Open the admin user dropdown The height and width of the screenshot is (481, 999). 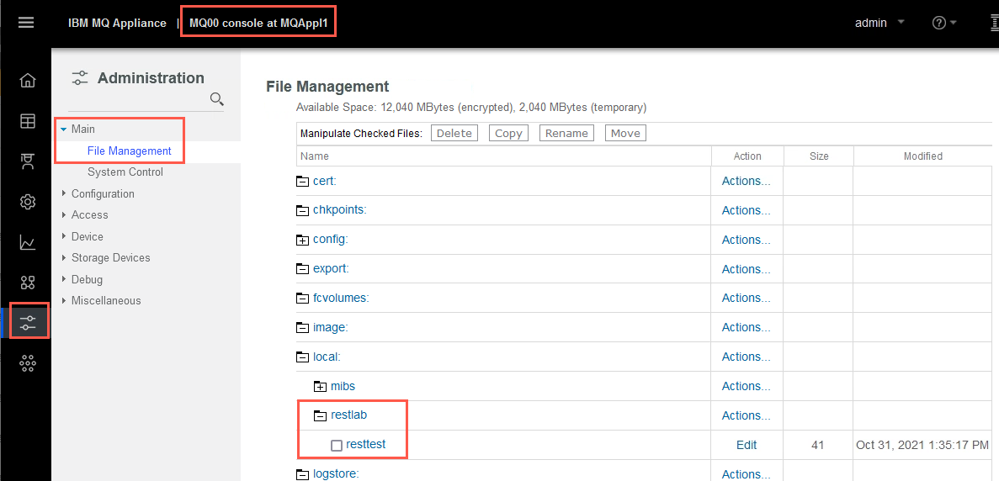[879, 23]
